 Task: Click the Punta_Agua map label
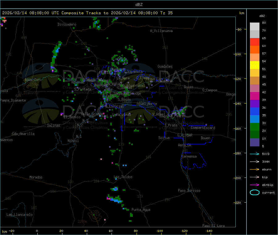pos(141,210)
